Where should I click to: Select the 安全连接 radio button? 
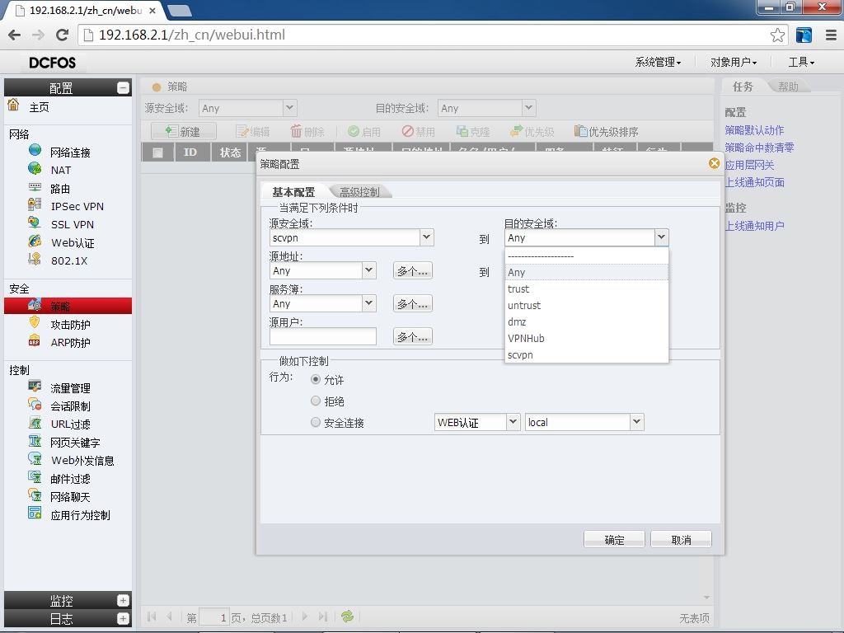[316, 423]
